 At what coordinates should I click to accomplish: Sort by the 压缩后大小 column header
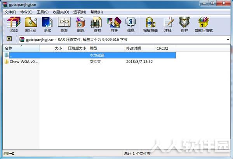[x=76, y=48]
